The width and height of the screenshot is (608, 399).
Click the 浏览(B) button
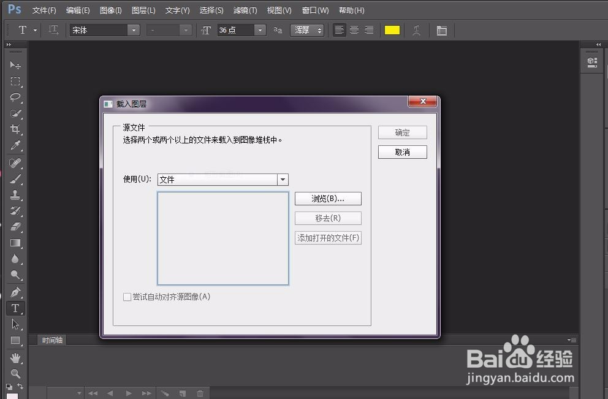pyautogui.click(x=328, y=198)
